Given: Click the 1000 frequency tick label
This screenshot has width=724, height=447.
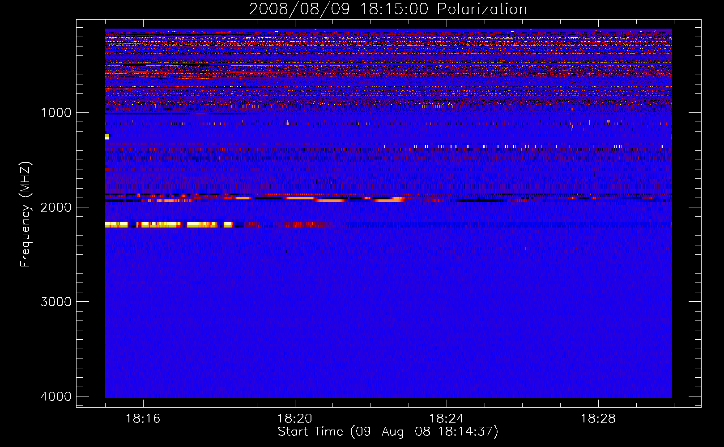Looking at the screenshot, I should coord(56,113).
